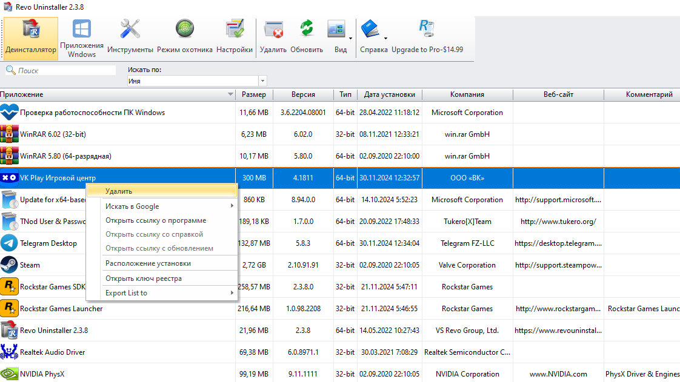Select the Telegram Desktop icon

click(x=9, y=243)
